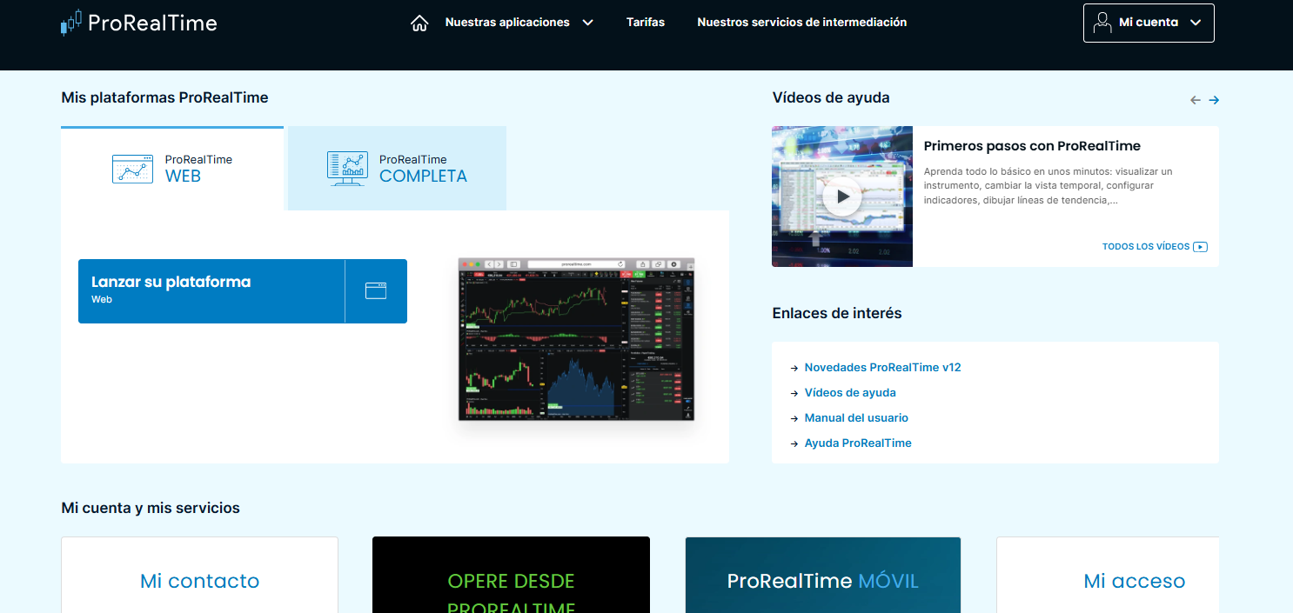1293x613 pixels.
Task: Select the ProRealTime WEB tab
Action: (172, 169)
